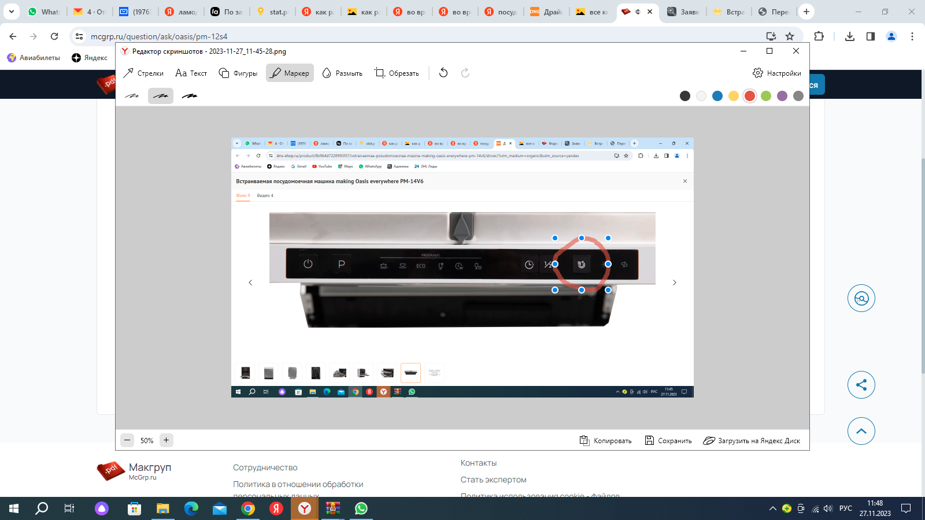Redo the last undone edit
The image size is (925, 520).
point(465,73)
